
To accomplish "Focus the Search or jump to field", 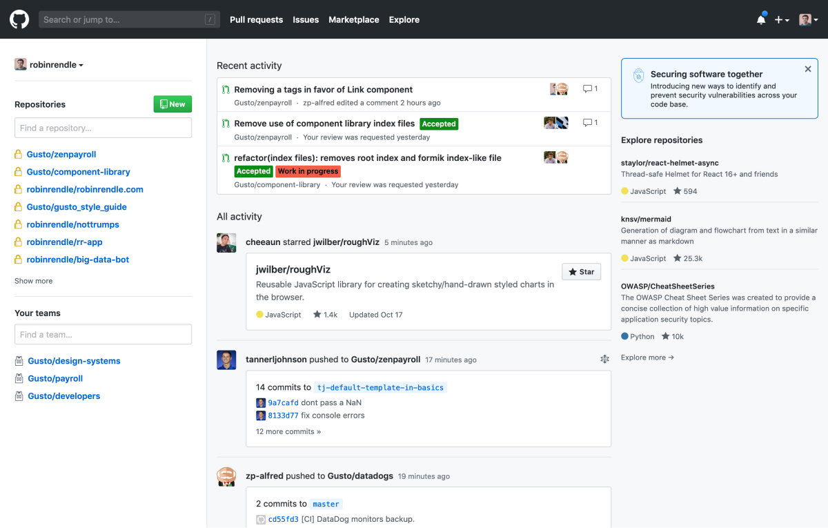I will coord(128,19).
